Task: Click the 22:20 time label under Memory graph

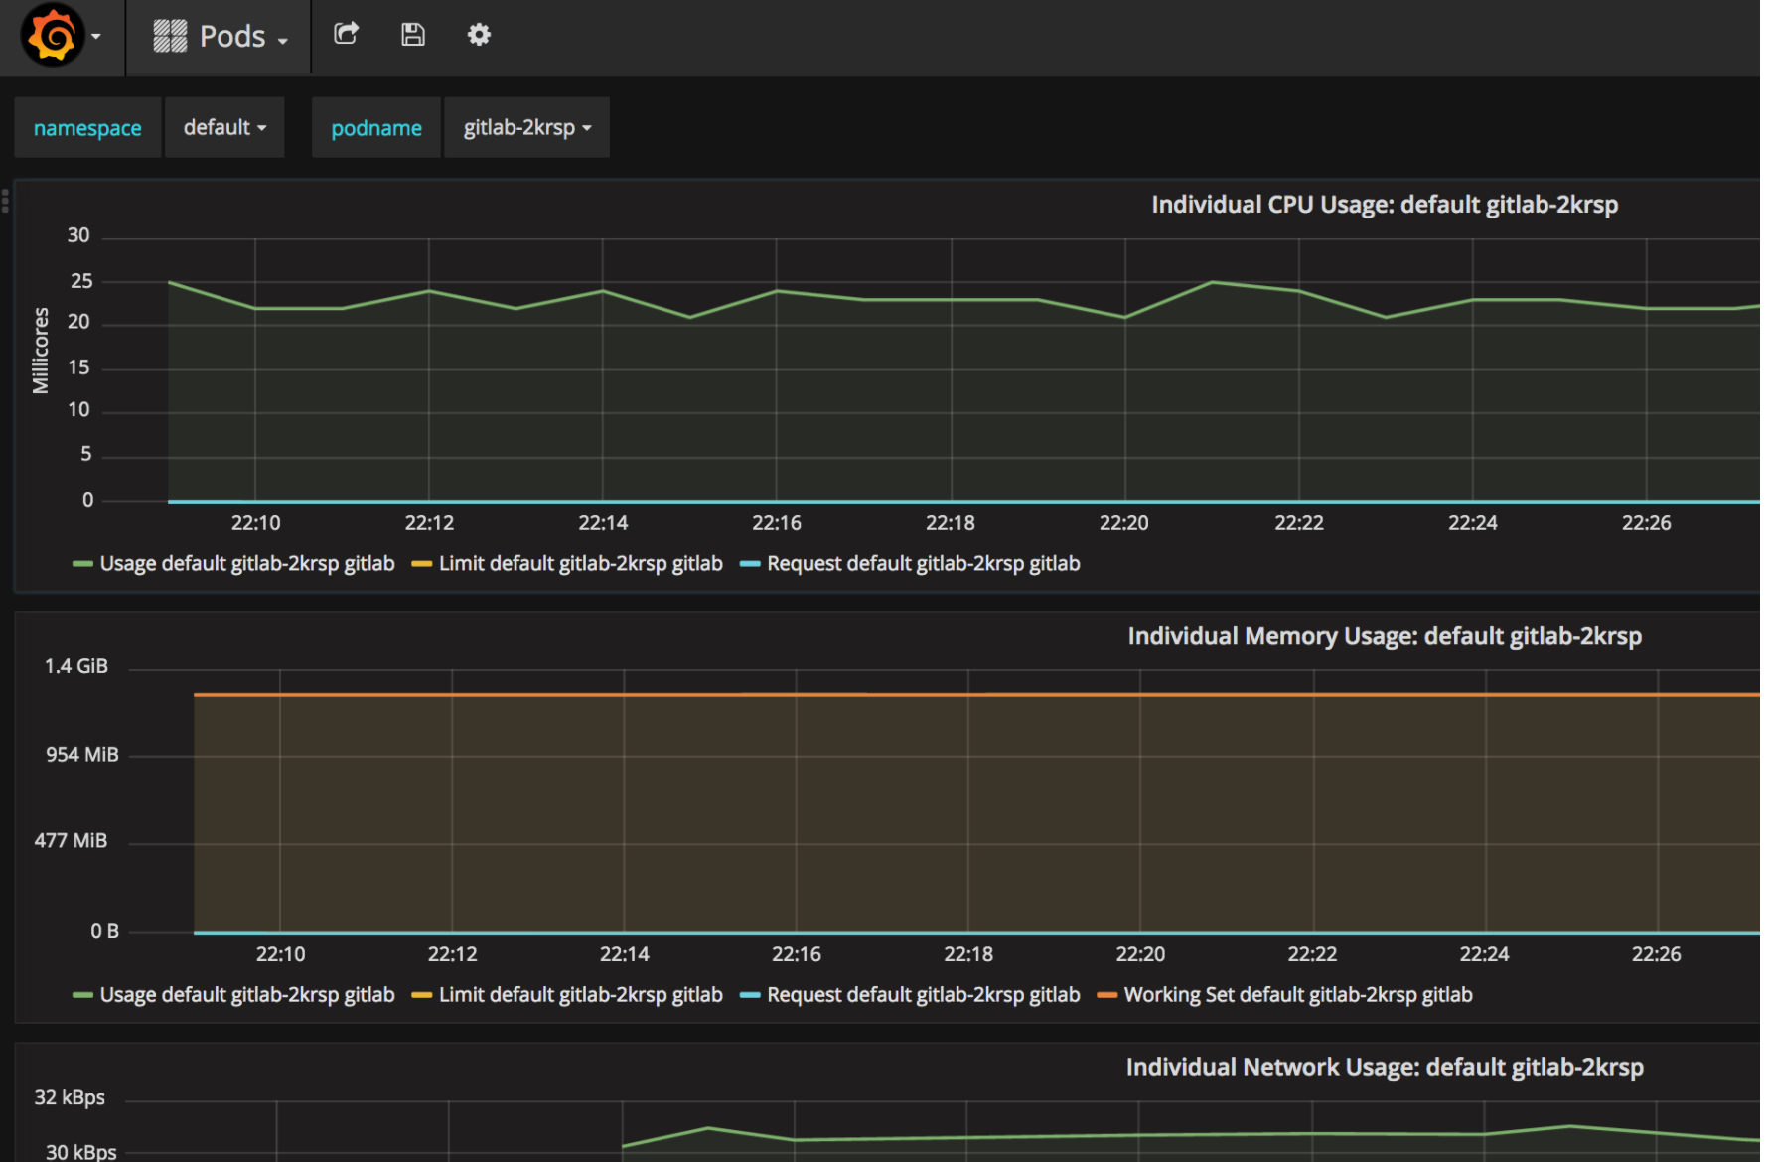Action: pos(1140,954)
